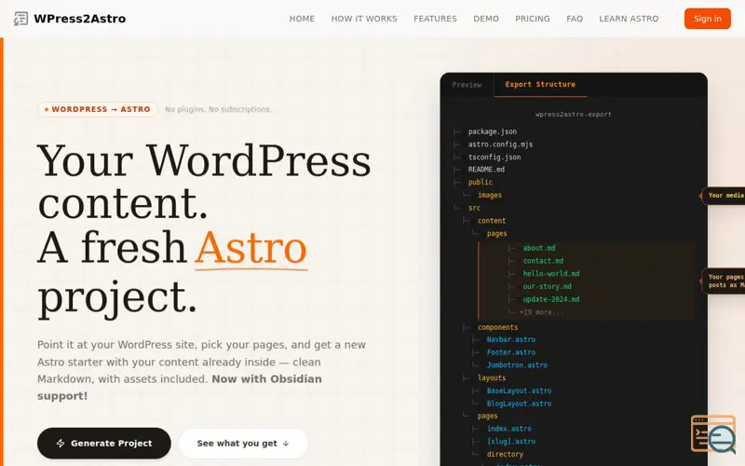Select README.md in the tree
Viewport: 745px width, 466px height.
486,170
